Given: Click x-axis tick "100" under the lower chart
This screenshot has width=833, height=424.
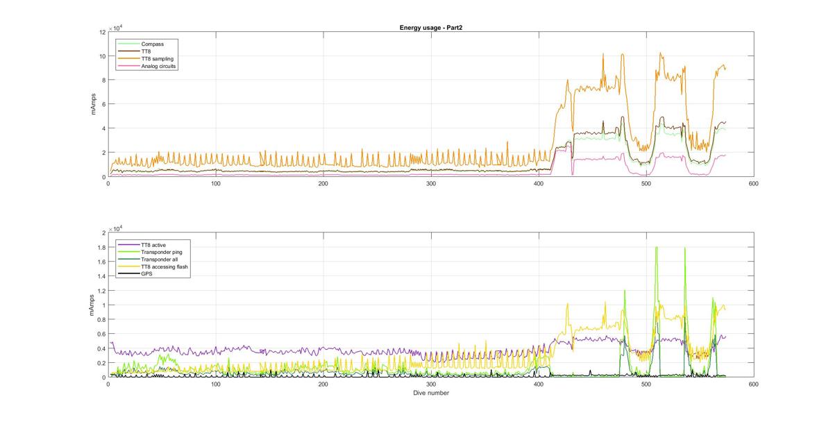Looking at the screenshot, I should (x=215, y=384).
